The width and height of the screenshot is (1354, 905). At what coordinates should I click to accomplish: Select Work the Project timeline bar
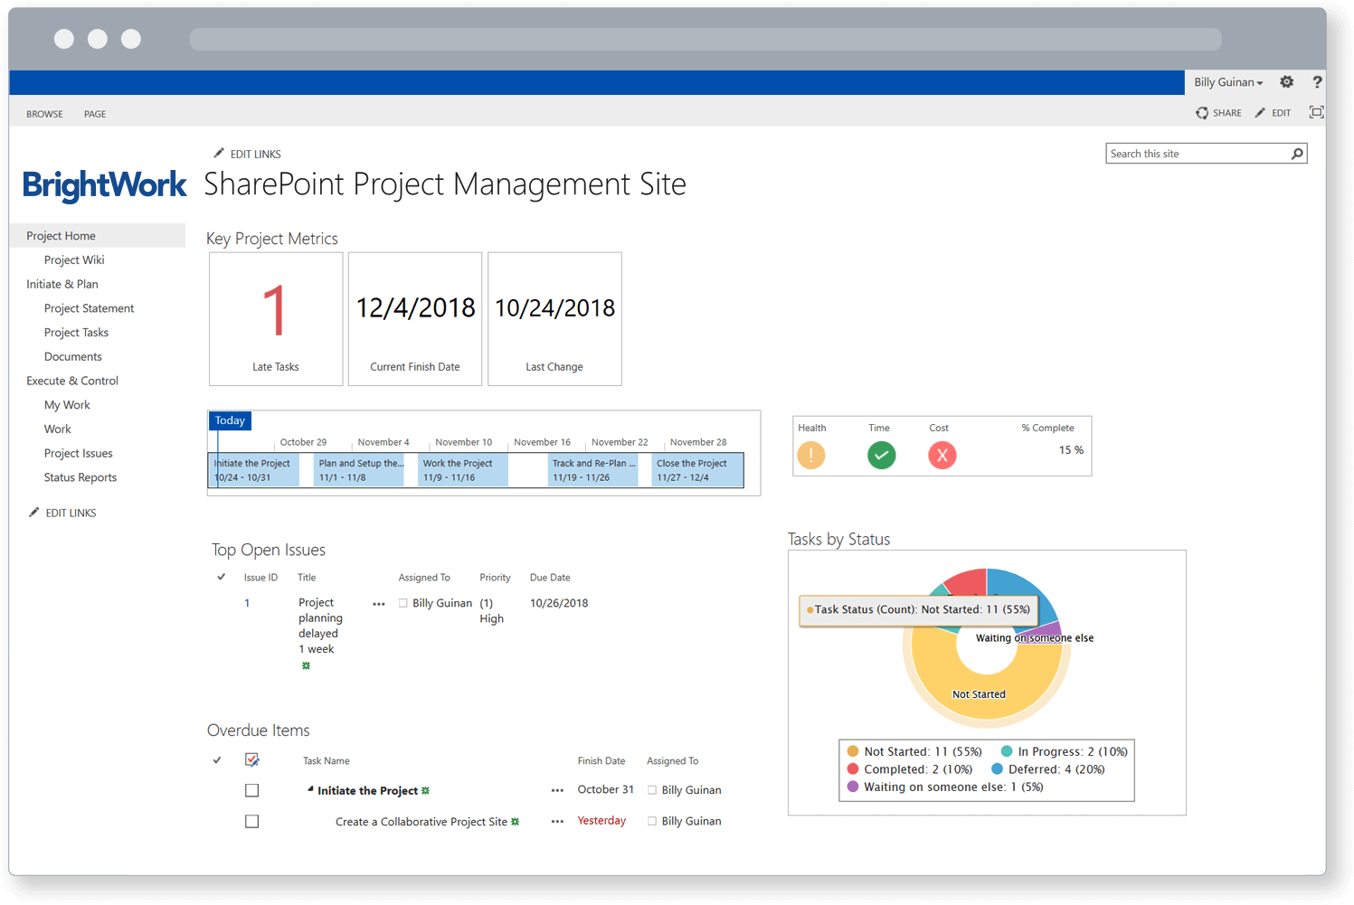click(463, 470)
